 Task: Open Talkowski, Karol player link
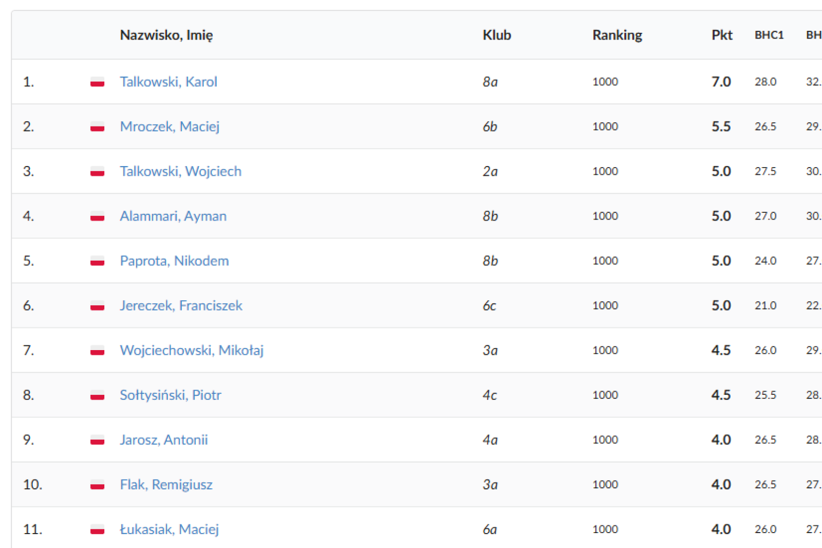[x=169, y=82]
